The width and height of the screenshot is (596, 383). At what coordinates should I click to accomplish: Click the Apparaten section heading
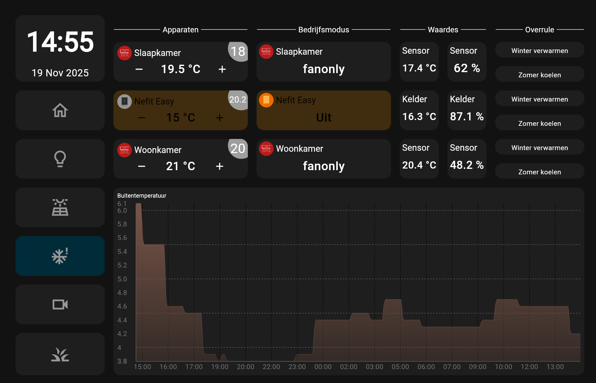coord(181,30)
